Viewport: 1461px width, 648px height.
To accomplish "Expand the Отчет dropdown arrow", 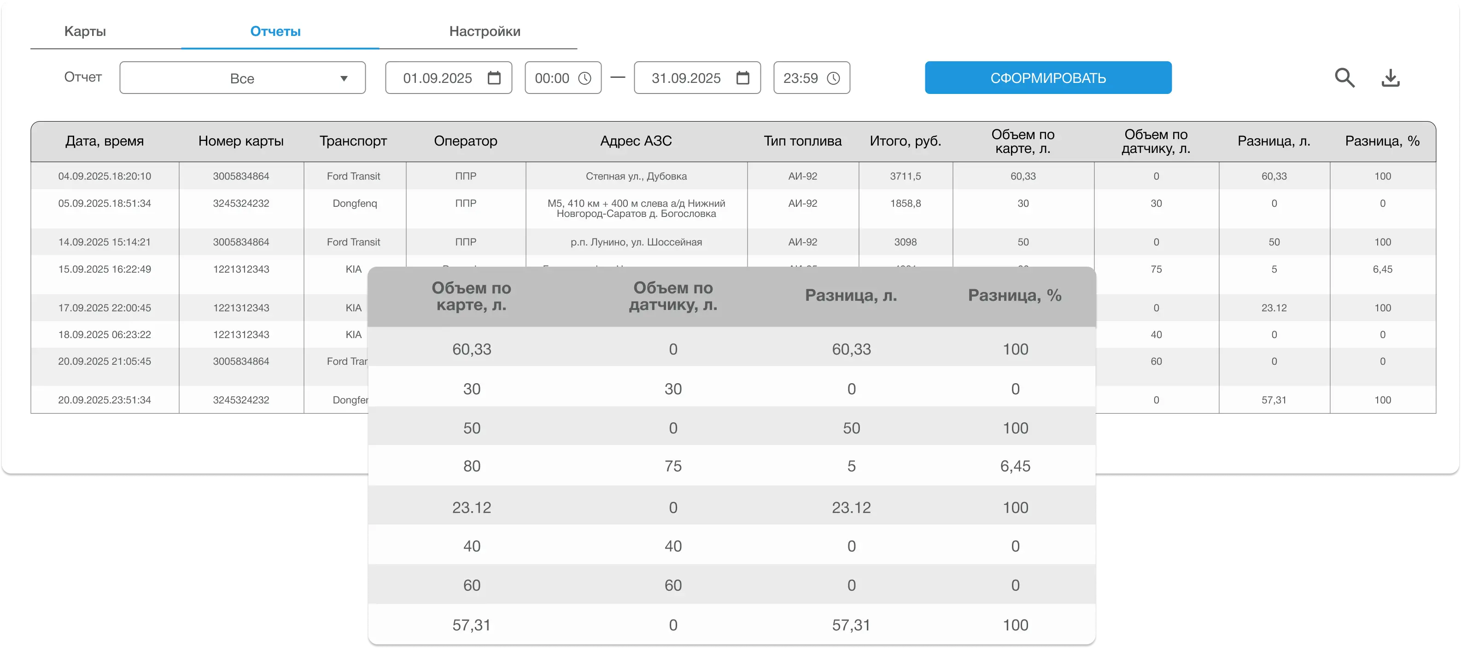I will [x=344, y=78].
